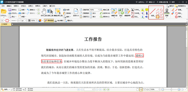
Task: Click the Zoom In plus icon (放大)
Action: click(x=91, y=13)
